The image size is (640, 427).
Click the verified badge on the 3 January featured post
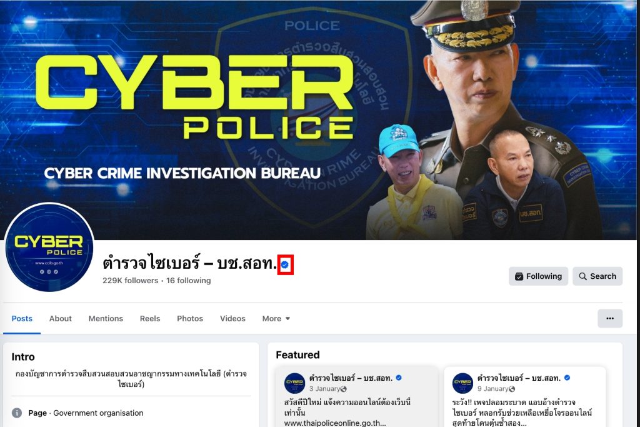pos(399,378)
